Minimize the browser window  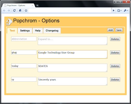[116, 2]
